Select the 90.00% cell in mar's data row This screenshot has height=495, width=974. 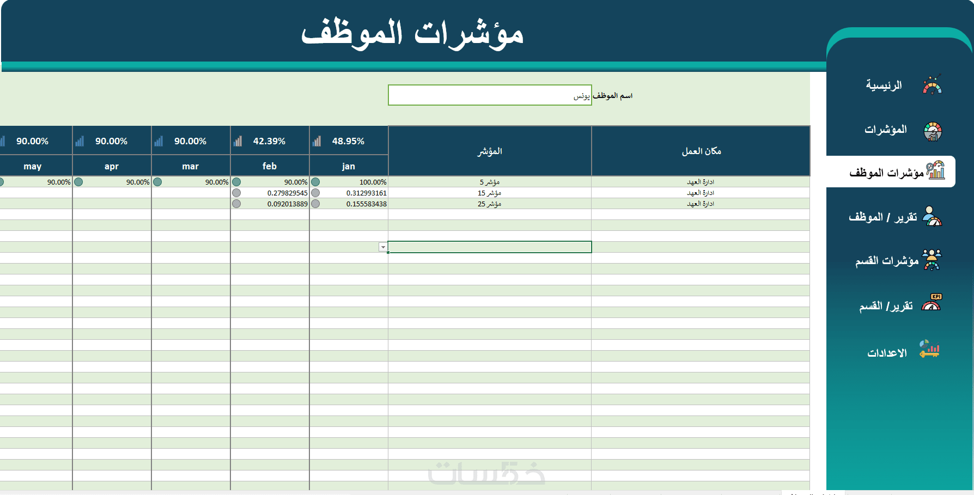point(191,182)
